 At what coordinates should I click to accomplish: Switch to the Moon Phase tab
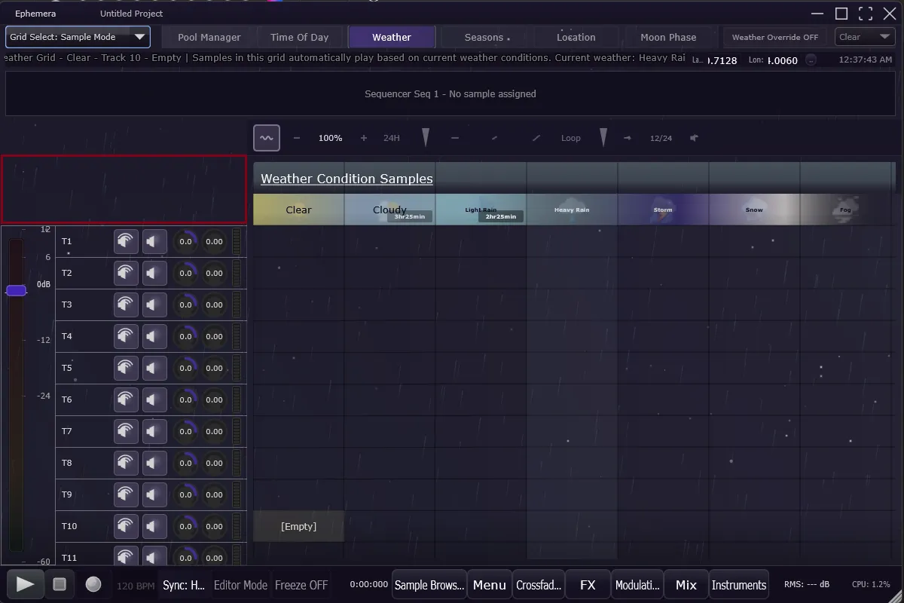click(668, 37)
